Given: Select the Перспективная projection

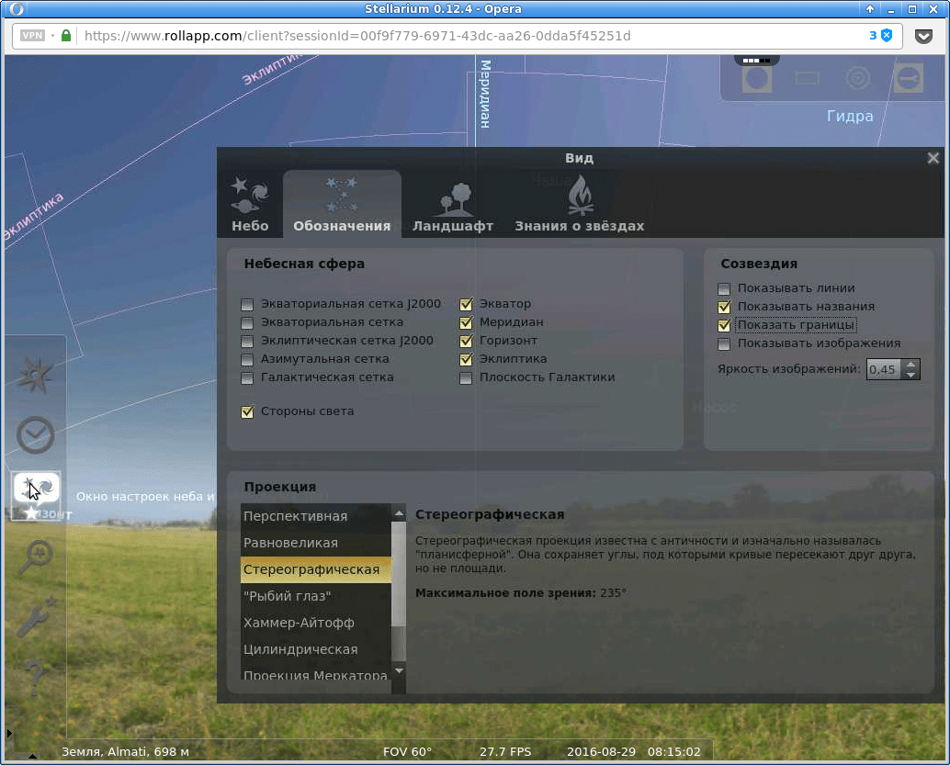Looking at the screenshot, I should [316, 517].
